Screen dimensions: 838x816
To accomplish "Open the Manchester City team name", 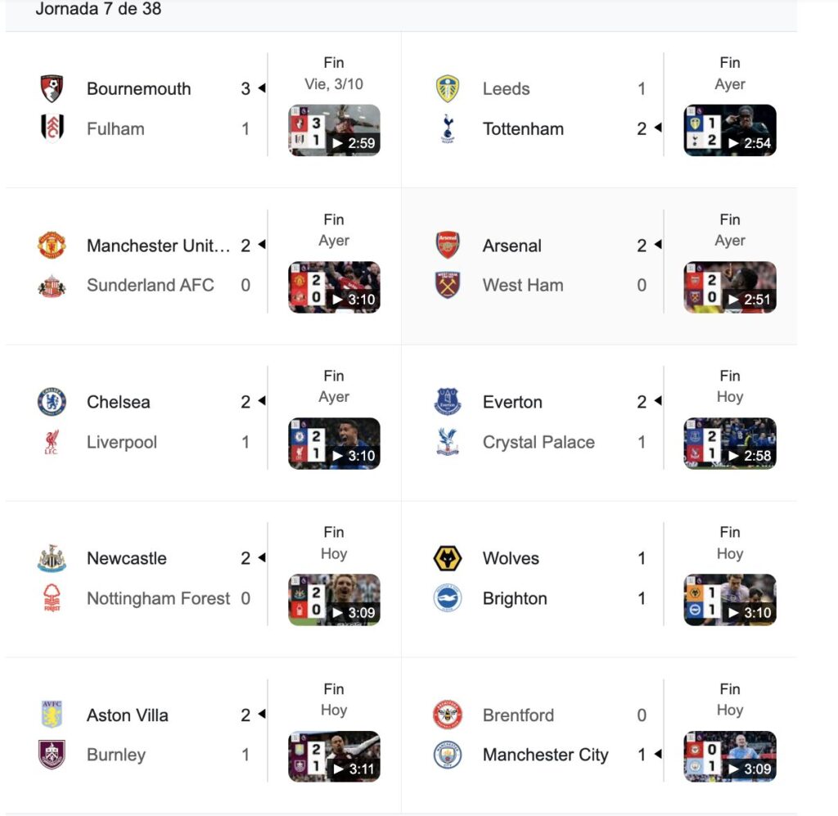I will 545,755.
